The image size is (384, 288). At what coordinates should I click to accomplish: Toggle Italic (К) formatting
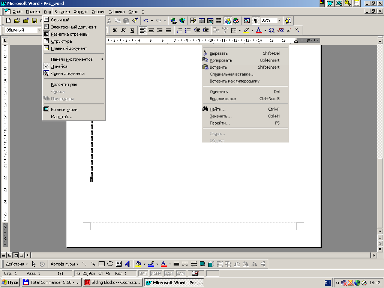[123, 30]
